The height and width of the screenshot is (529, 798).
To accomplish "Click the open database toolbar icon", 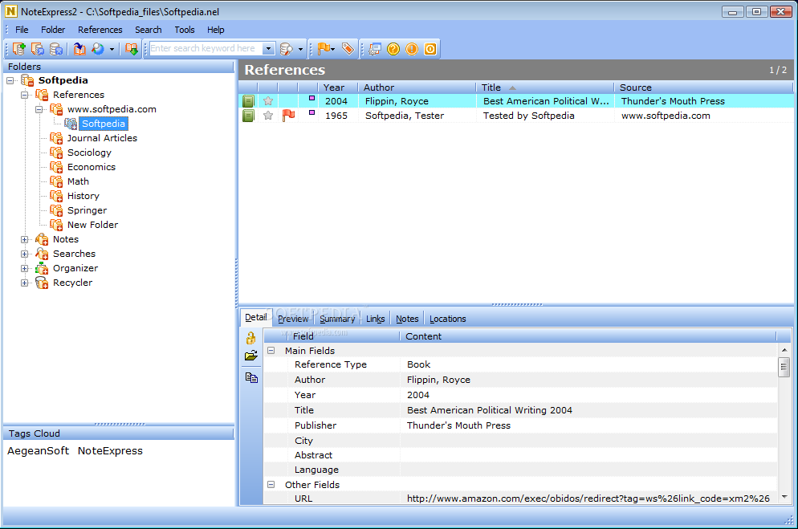I will tap(38, 49).
